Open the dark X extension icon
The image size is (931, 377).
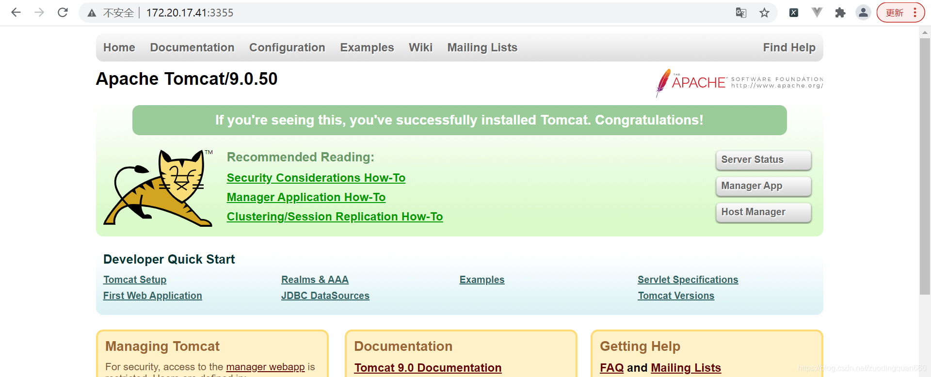[794, 13]
